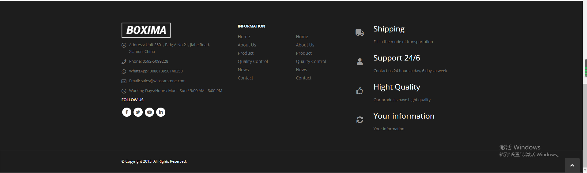The height and width of the screenshot is (173, 587).
Task: Open the YouTube social icon
Action: pos(149,112)
